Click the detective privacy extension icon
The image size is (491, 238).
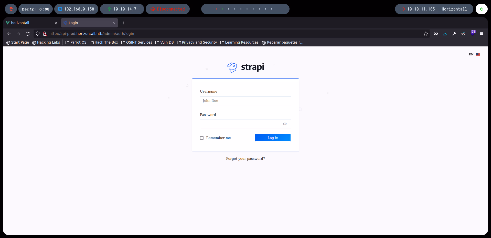tap(463, 34)
